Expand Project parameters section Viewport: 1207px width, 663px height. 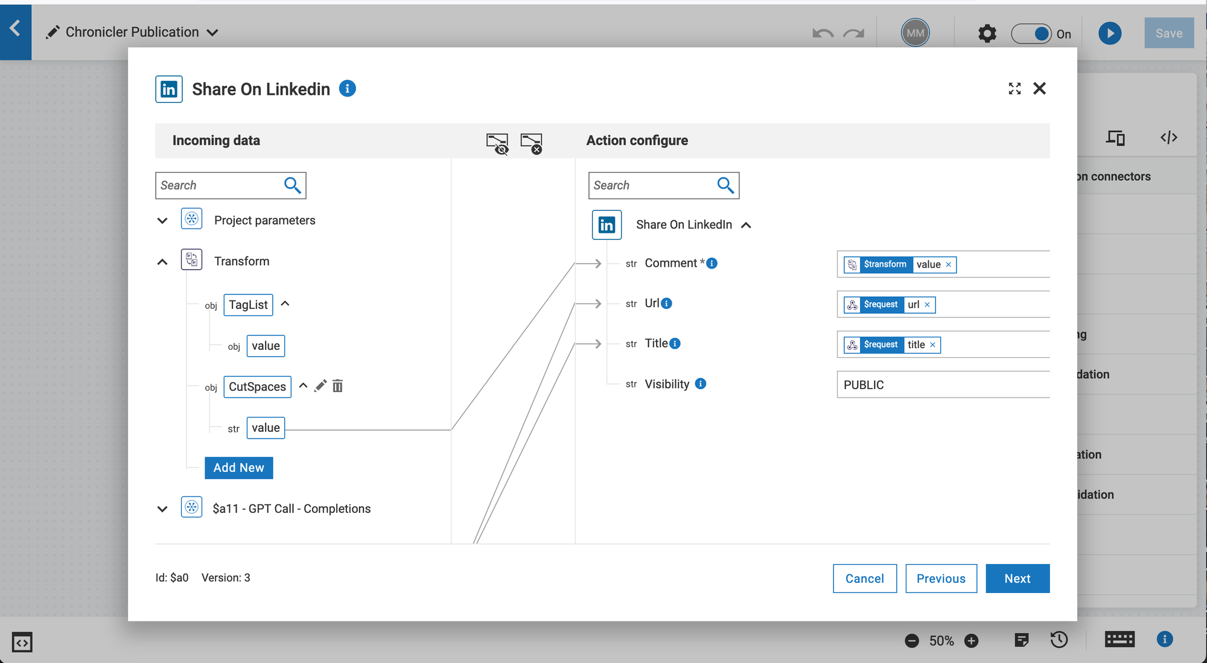coord(162,221)
